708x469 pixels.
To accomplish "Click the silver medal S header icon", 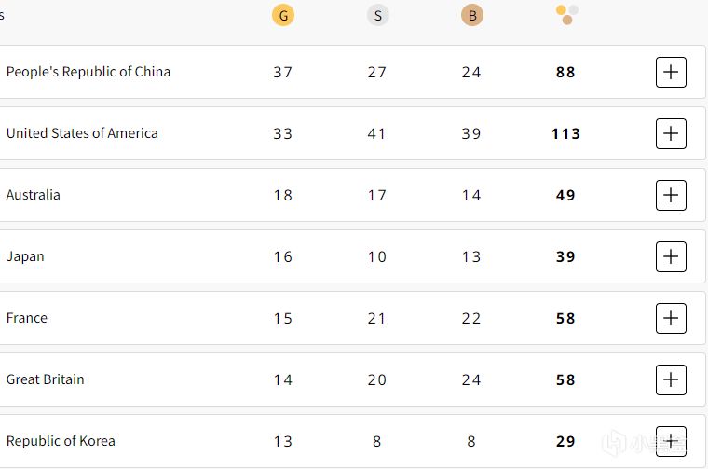I will click(377, 15).
